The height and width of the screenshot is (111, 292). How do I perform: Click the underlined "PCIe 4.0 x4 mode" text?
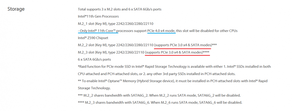point(161,31)
